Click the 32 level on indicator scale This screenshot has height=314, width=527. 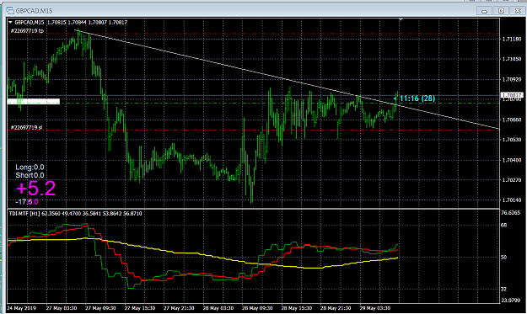503,289
